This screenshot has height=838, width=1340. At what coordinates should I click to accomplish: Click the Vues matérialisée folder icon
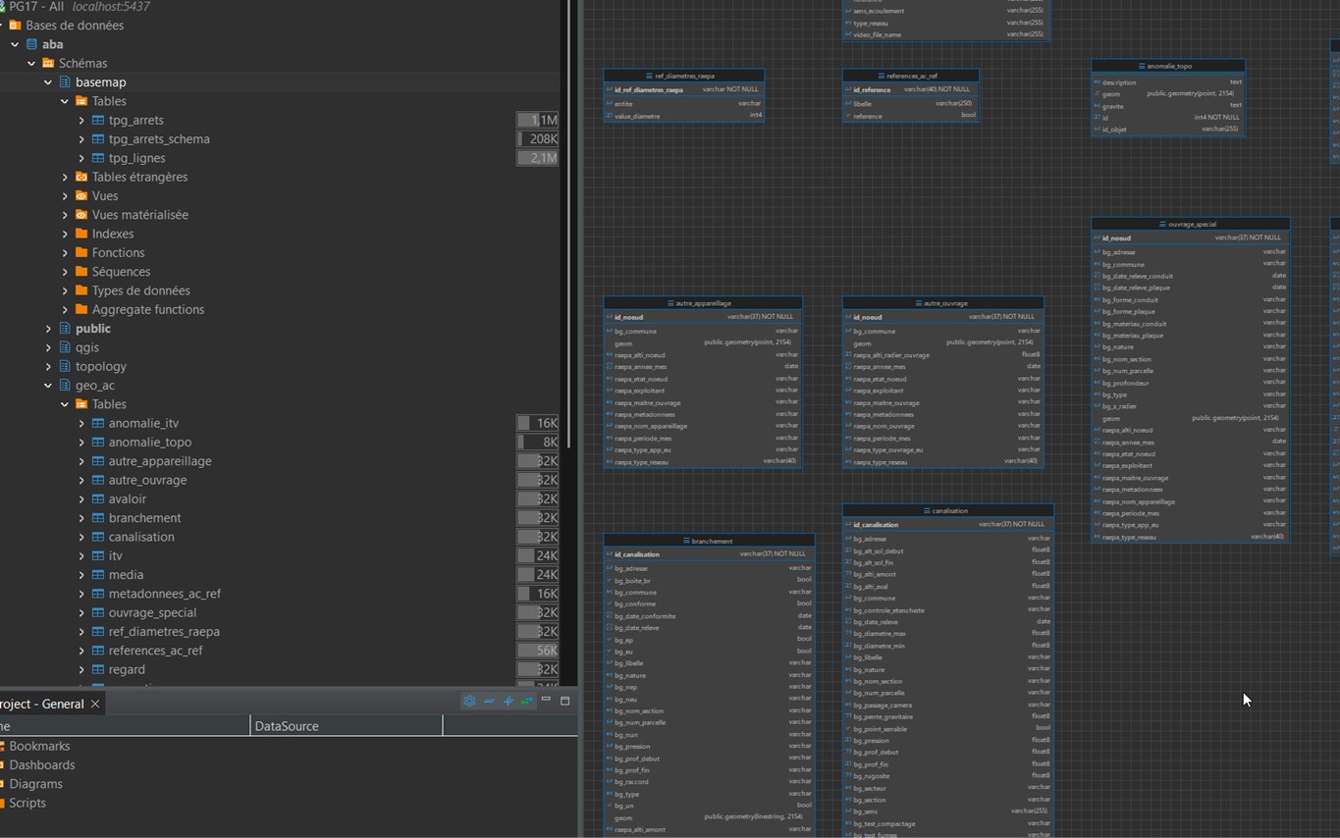point(81,215)
